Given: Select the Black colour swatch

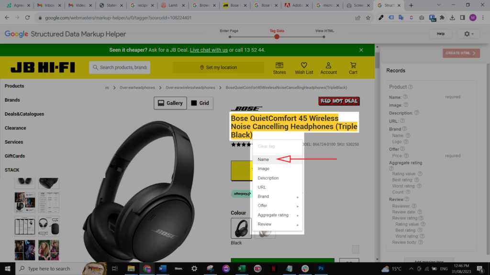Looking at the screenshot, I should coord(241,228).
